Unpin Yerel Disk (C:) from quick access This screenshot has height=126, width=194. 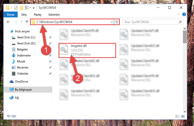tap(50, 37)
